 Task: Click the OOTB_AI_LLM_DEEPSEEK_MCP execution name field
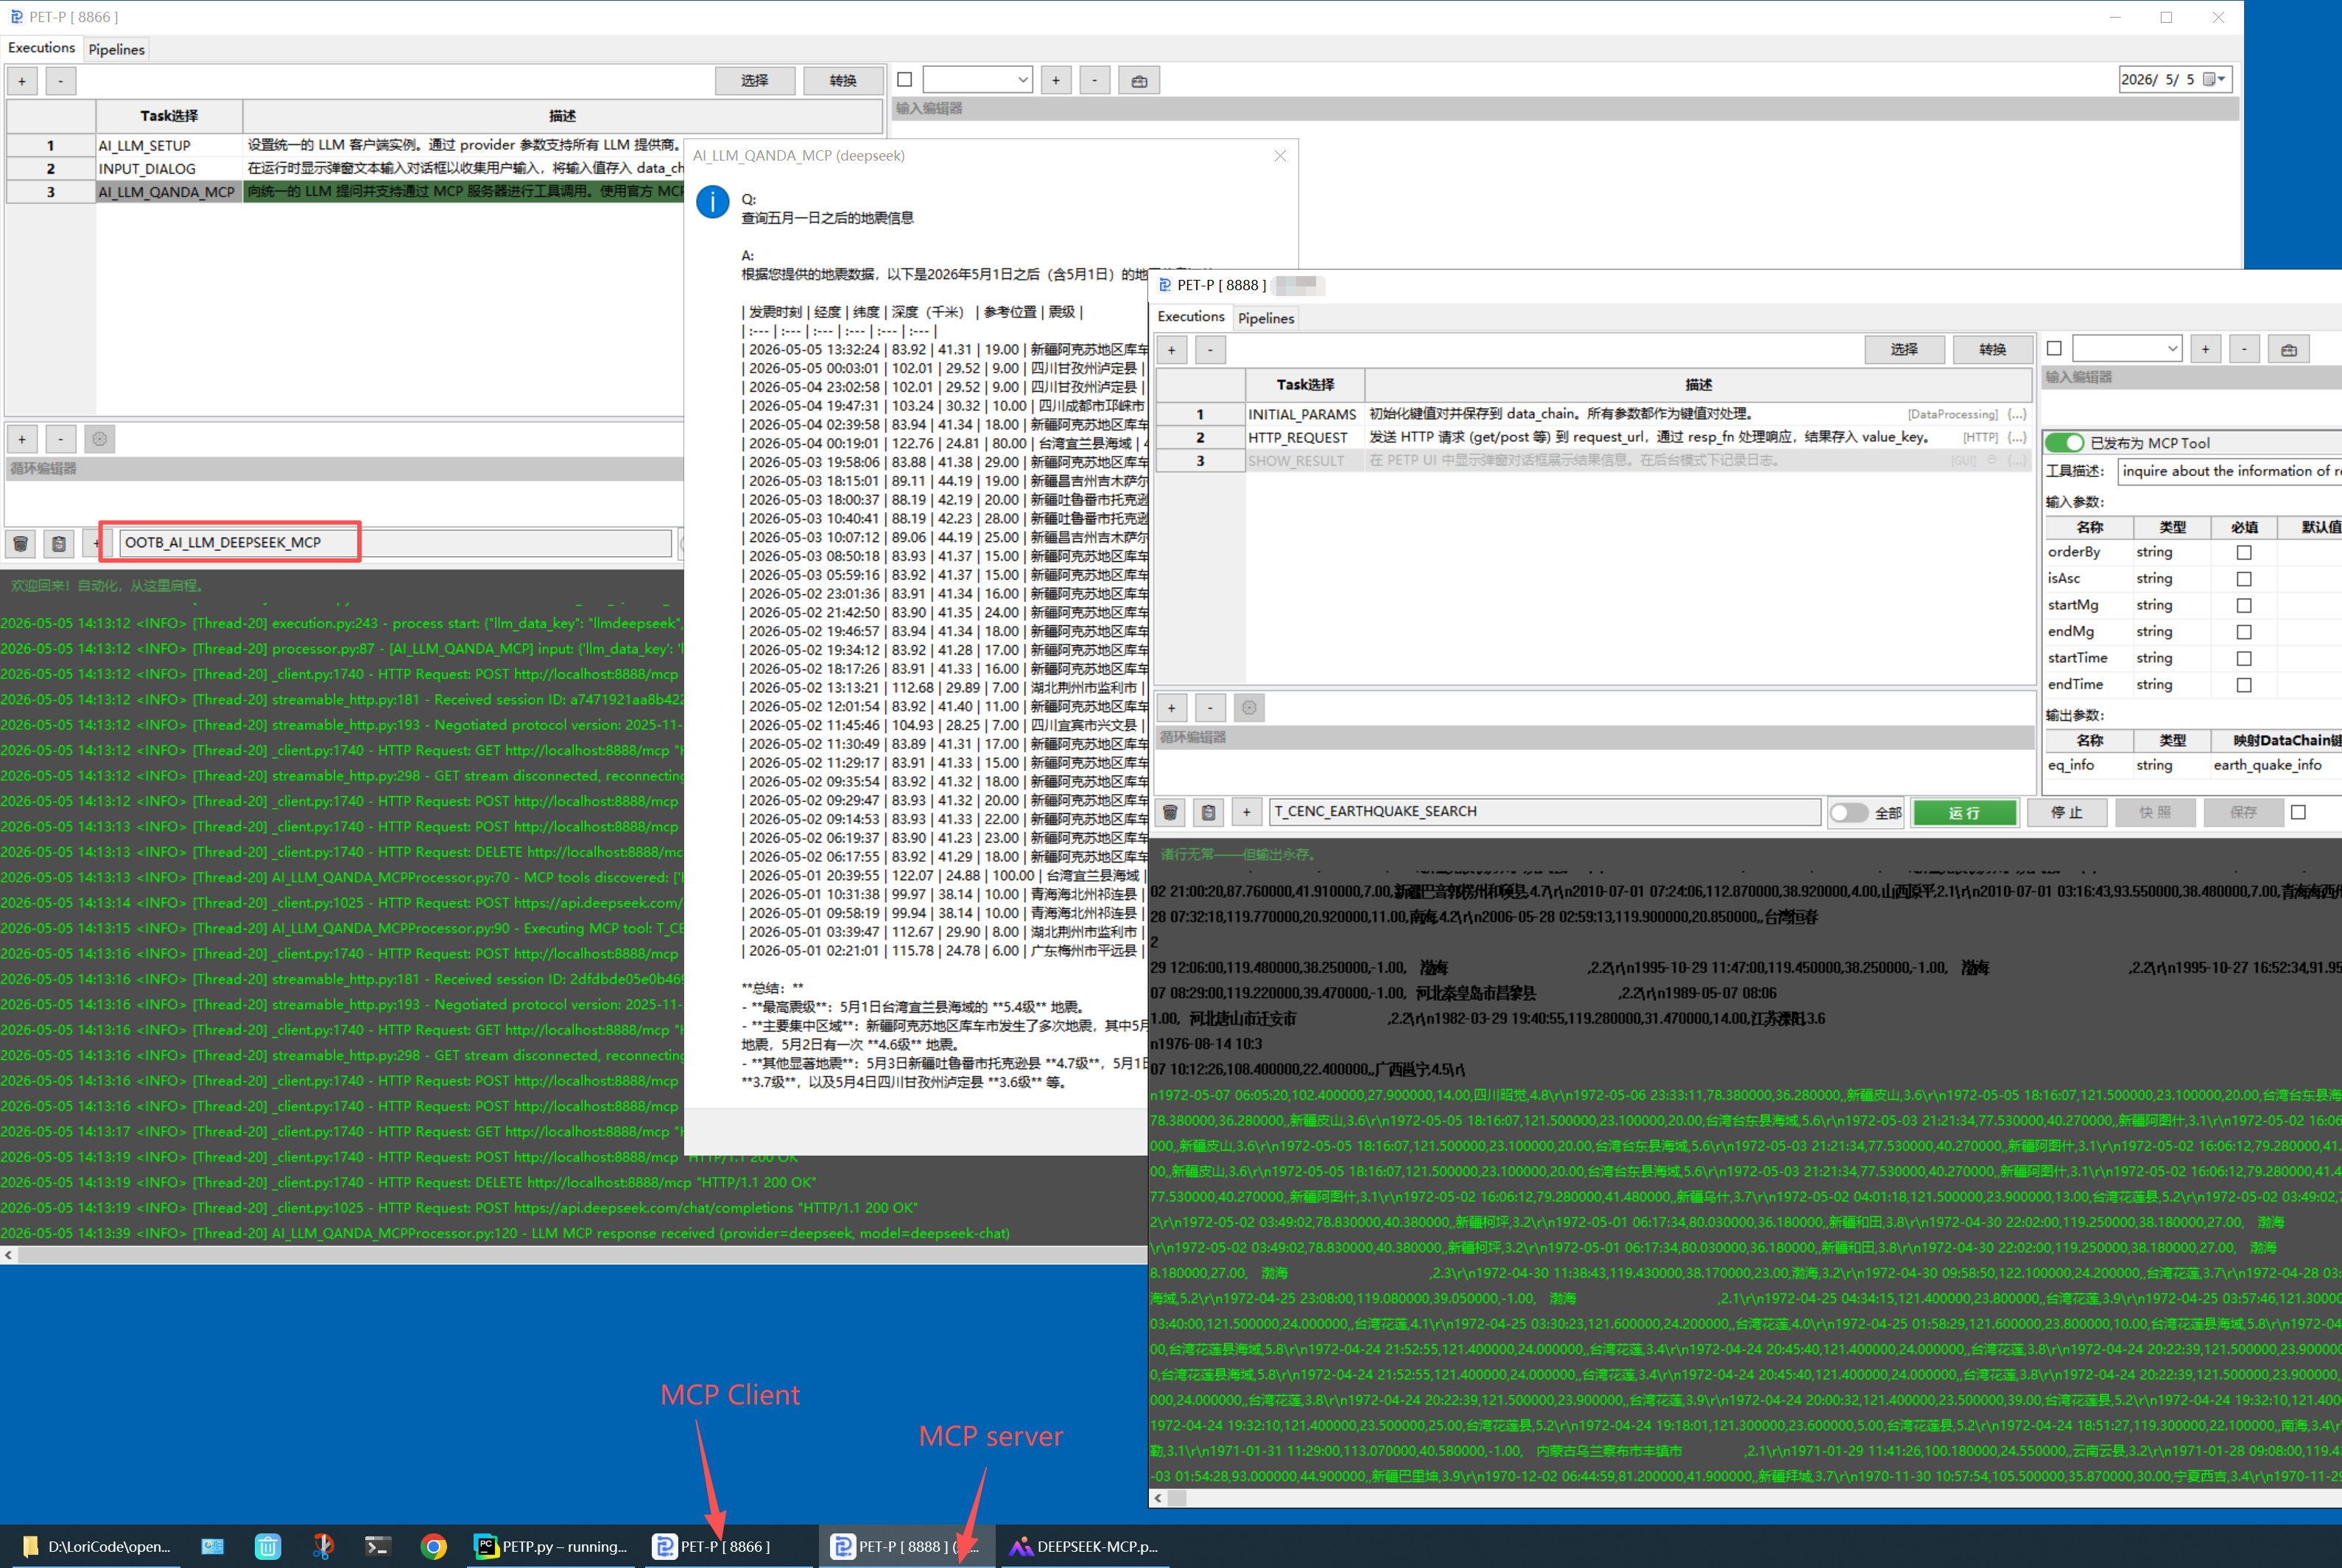pyautogui.click(x=395, y=543)
